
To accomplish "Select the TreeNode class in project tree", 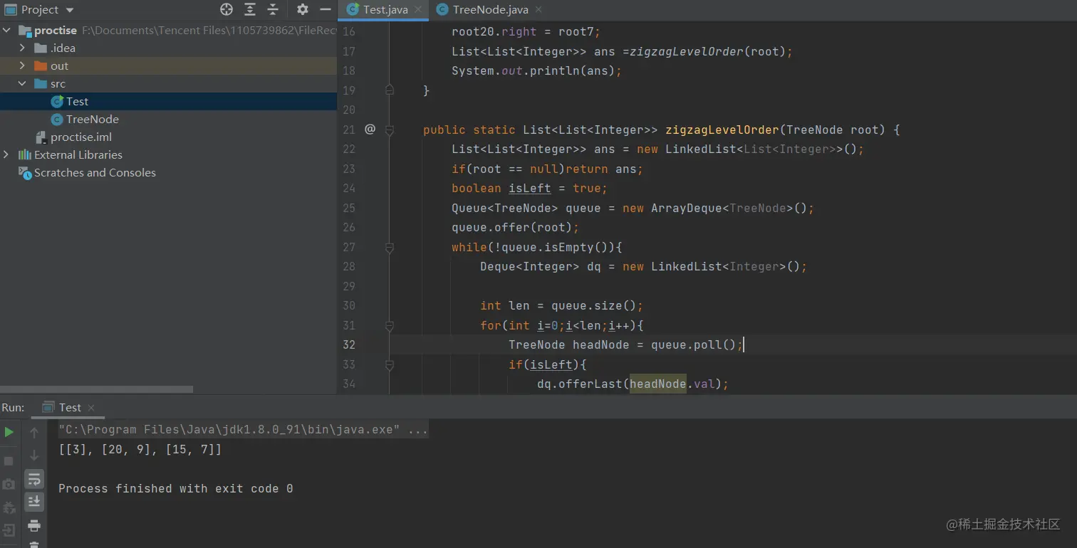I will point(93,120).
